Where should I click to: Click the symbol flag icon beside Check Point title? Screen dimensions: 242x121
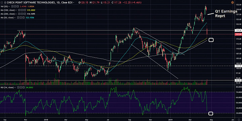click(x=5, y=2)
